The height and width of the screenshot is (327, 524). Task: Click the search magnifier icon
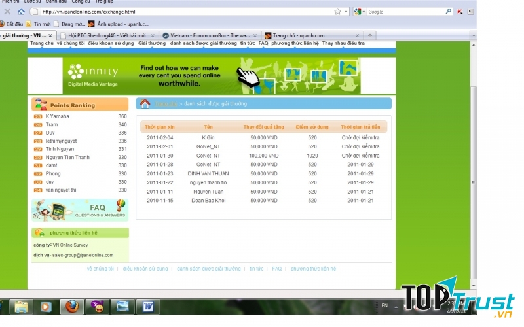point(449,12)
